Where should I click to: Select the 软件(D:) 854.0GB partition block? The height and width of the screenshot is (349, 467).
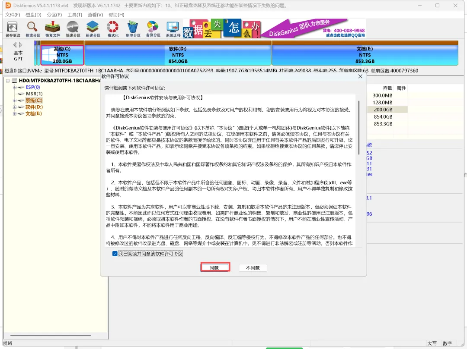[x=178, y=55]
